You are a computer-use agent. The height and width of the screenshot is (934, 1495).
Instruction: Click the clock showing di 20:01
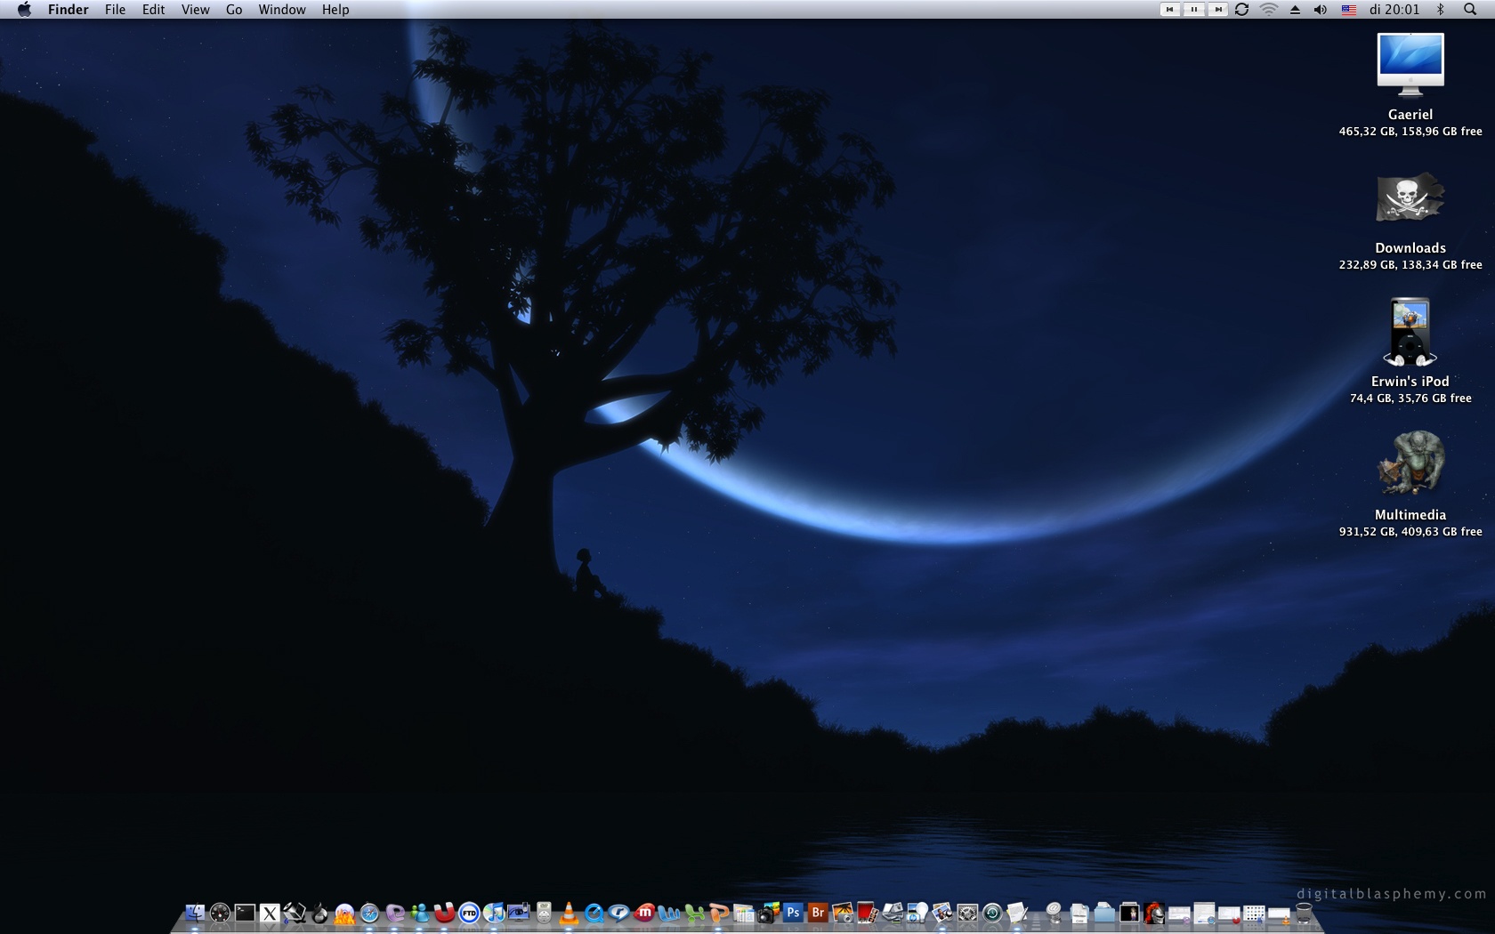(1394, 10)
